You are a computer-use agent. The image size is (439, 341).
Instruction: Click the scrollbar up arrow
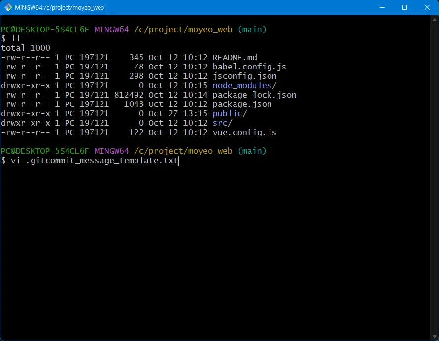(x=434, y=20)
